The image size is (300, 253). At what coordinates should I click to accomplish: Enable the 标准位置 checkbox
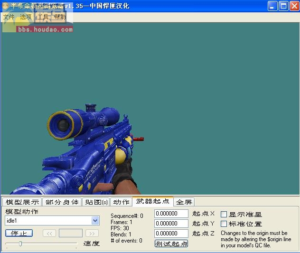224,224
